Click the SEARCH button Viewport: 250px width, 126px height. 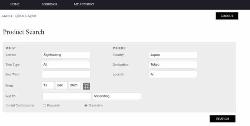(x=223, y=119)
